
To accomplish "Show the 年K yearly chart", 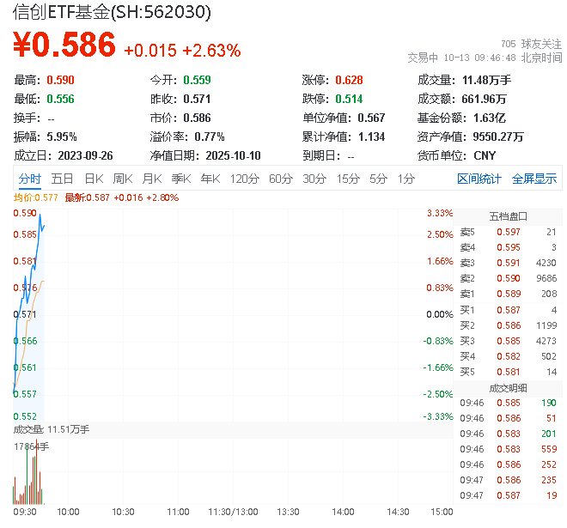I will coord(210,179).
